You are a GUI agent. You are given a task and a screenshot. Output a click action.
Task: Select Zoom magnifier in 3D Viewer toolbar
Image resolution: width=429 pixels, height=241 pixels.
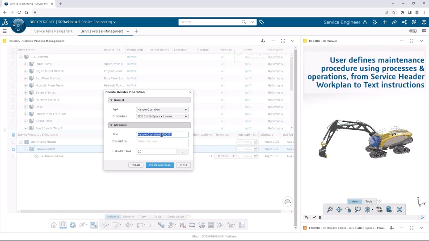pos(330,210)
